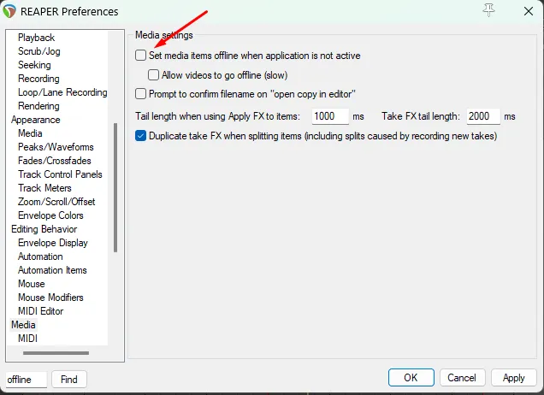Open Automation settings
This screenshot has height=395, width=544.
[40, 256]
